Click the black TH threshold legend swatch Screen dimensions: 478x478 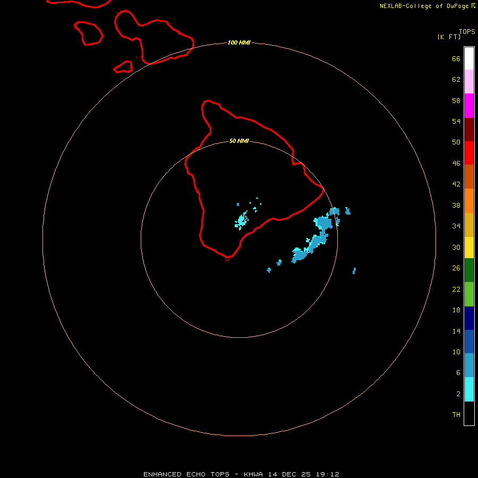[469, 413]
